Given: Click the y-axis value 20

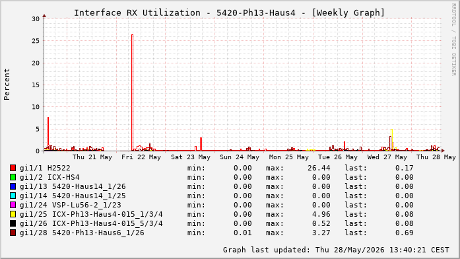Looking at the screenshot, I should coord(36,63).
